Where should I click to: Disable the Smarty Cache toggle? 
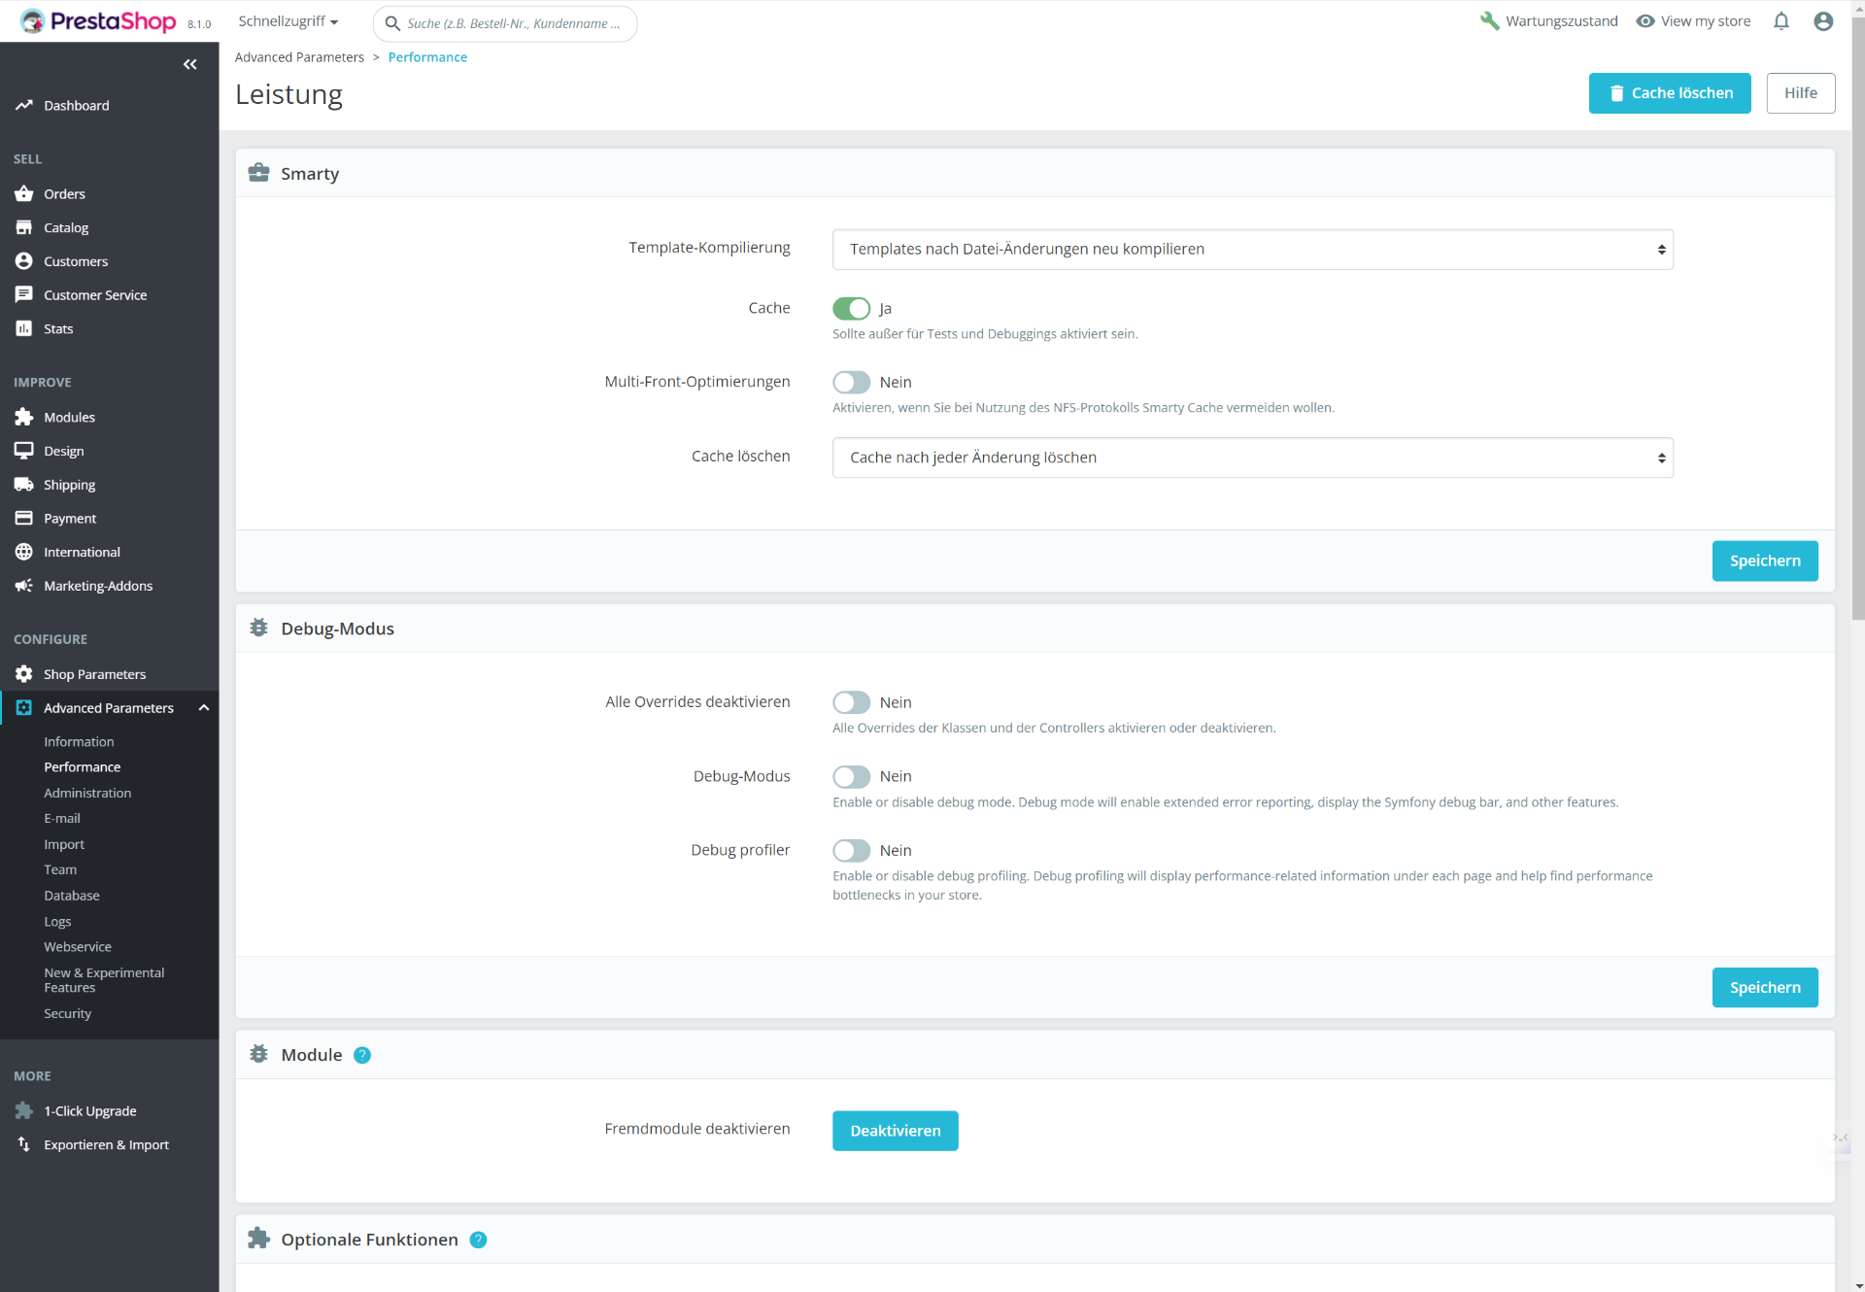[851, 308]
